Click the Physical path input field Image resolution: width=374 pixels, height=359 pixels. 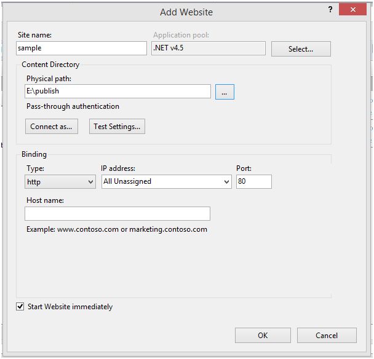click(x=117, y=92)
